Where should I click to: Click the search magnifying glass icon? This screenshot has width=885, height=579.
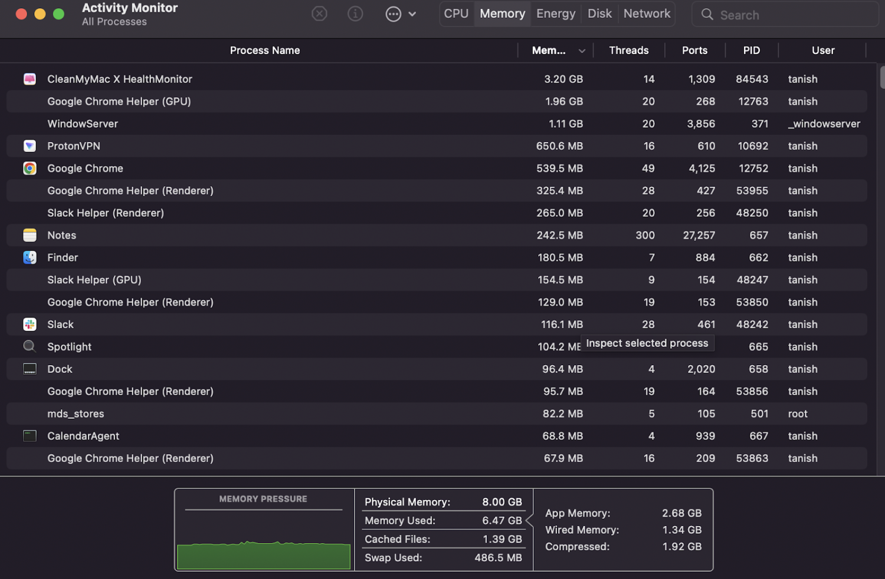click(x=707, y=15)
